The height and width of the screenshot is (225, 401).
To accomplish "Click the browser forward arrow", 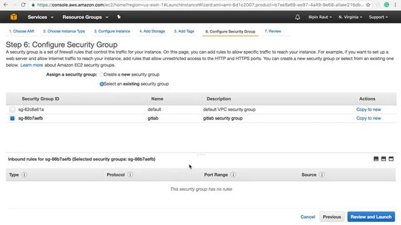I will tap(14, 4).
